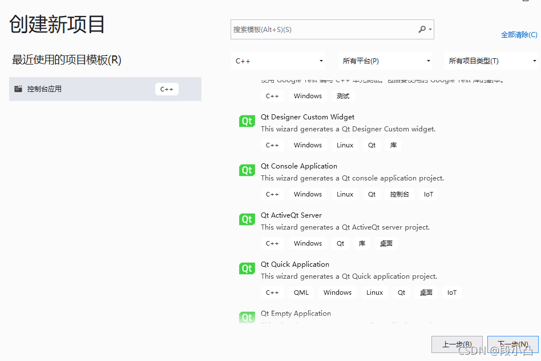541x361 pixels.
Task: Click the IoT tag under Qt Quick Application
Action: tap(452, 292)
